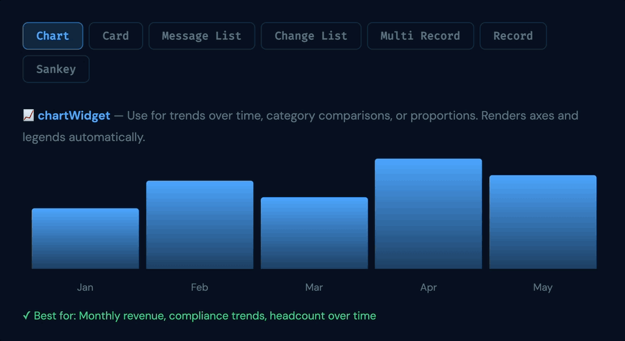
Task: Select the Multi Record tab
Action: point(420,36)
